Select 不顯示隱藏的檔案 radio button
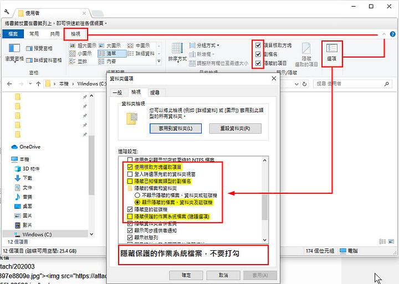The image size is (399, 284). pyautogui.click(x=137, y=195)
